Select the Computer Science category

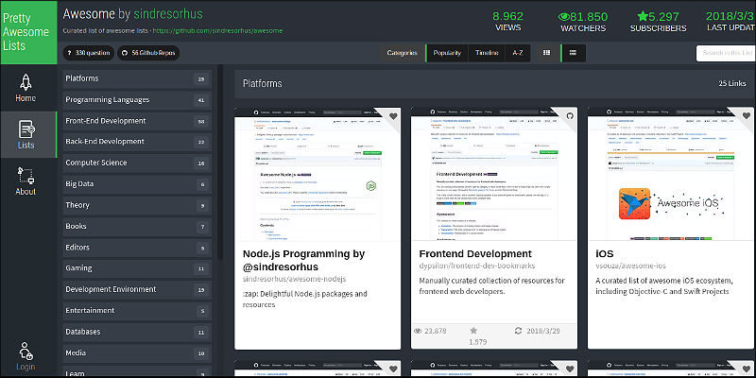pyautogui.click(x=137, y=163)
